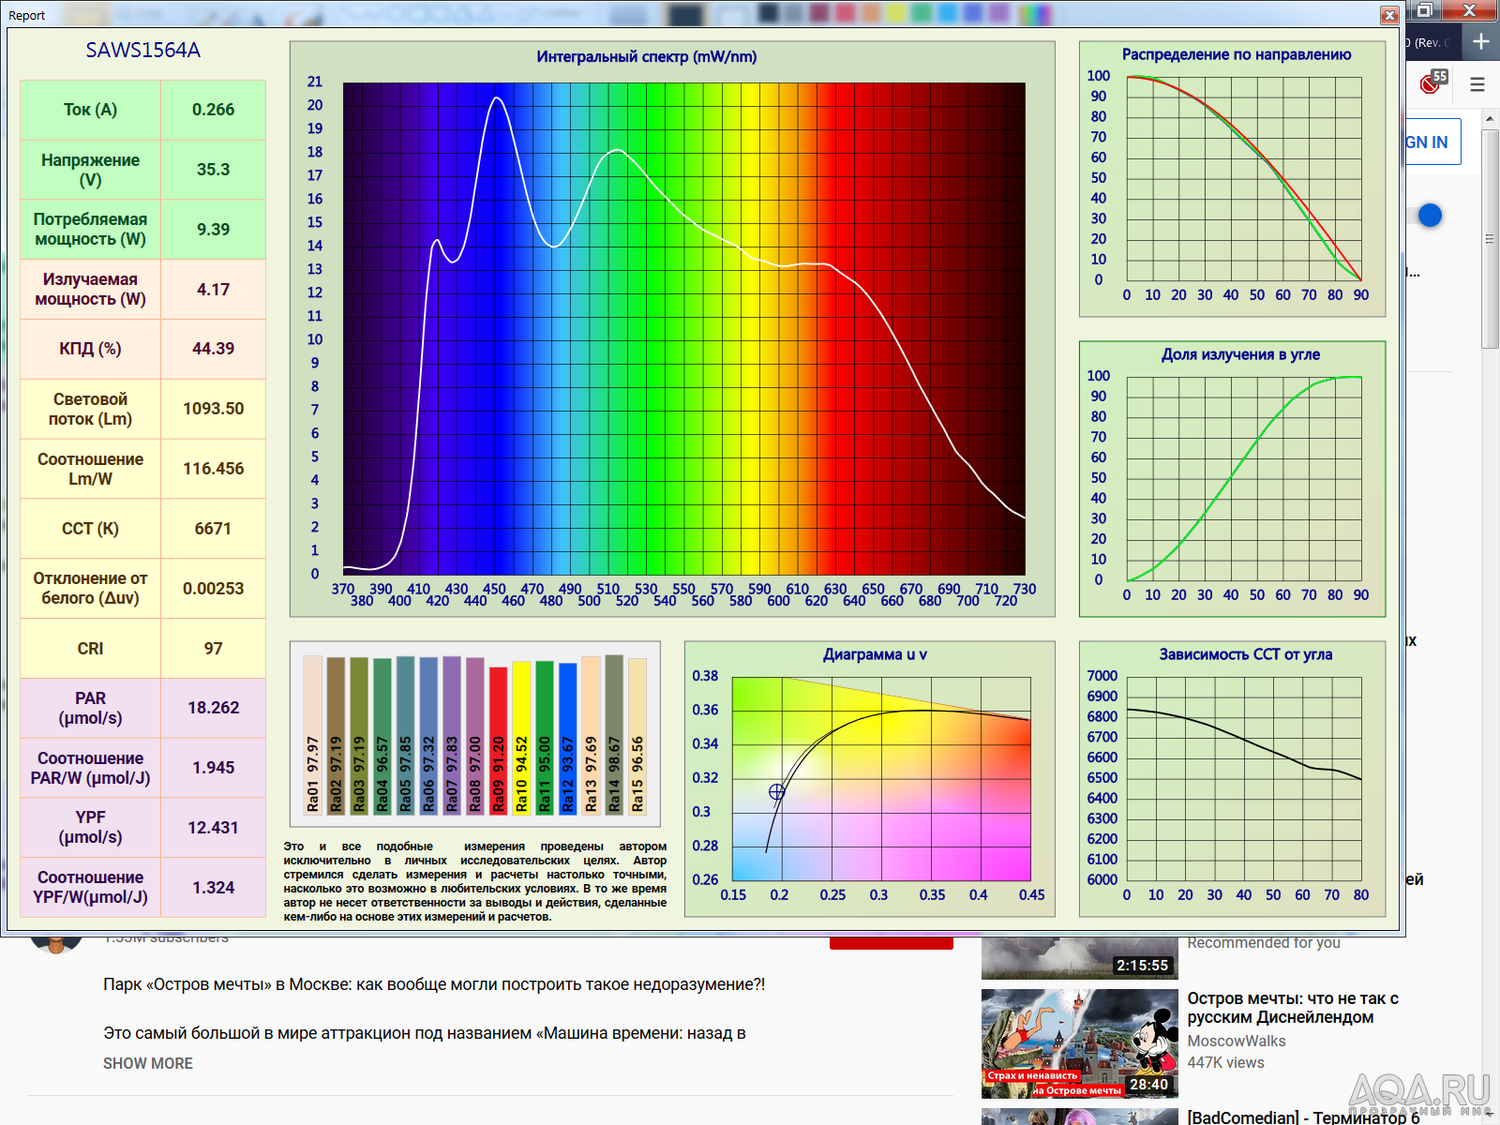Click the Ra11 95.00 green bar
Screen dimensions: 1500x1125
(545, 737)
